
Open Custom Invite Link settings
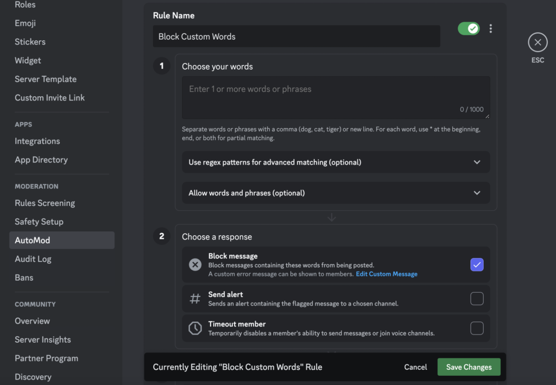(49, 98)
